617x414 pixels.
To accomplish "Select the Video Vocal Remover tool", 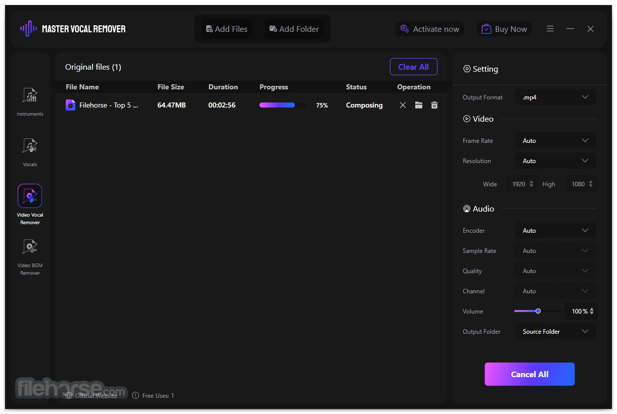I will point(30,204).
